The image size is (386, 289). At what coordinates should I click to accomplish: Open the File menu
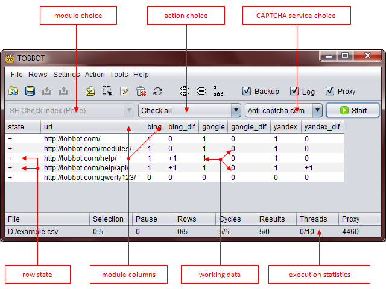(x=16, y=75)
